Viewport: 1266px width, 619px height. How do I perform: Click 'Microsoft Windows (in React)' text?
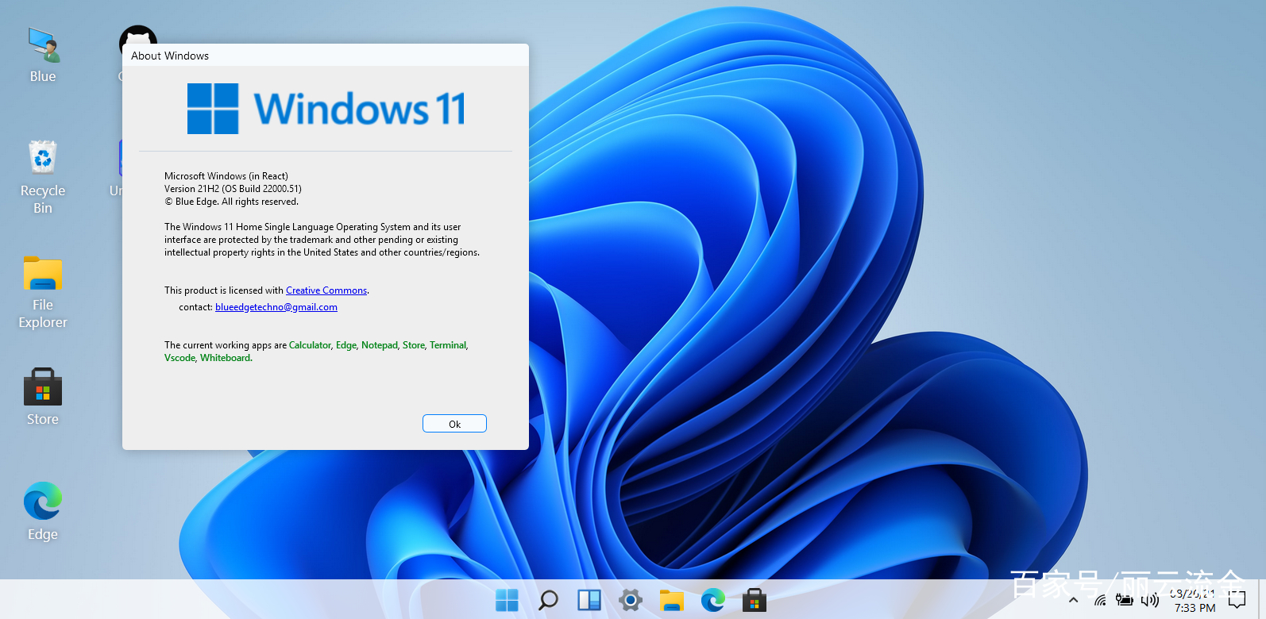[226, 176]
